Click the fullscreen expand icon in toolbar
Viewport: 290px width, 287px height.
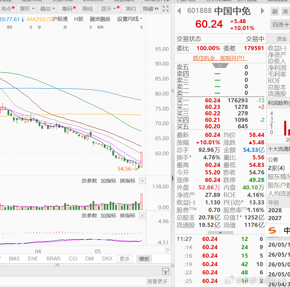pyautogui.click(x=166, y=9)
